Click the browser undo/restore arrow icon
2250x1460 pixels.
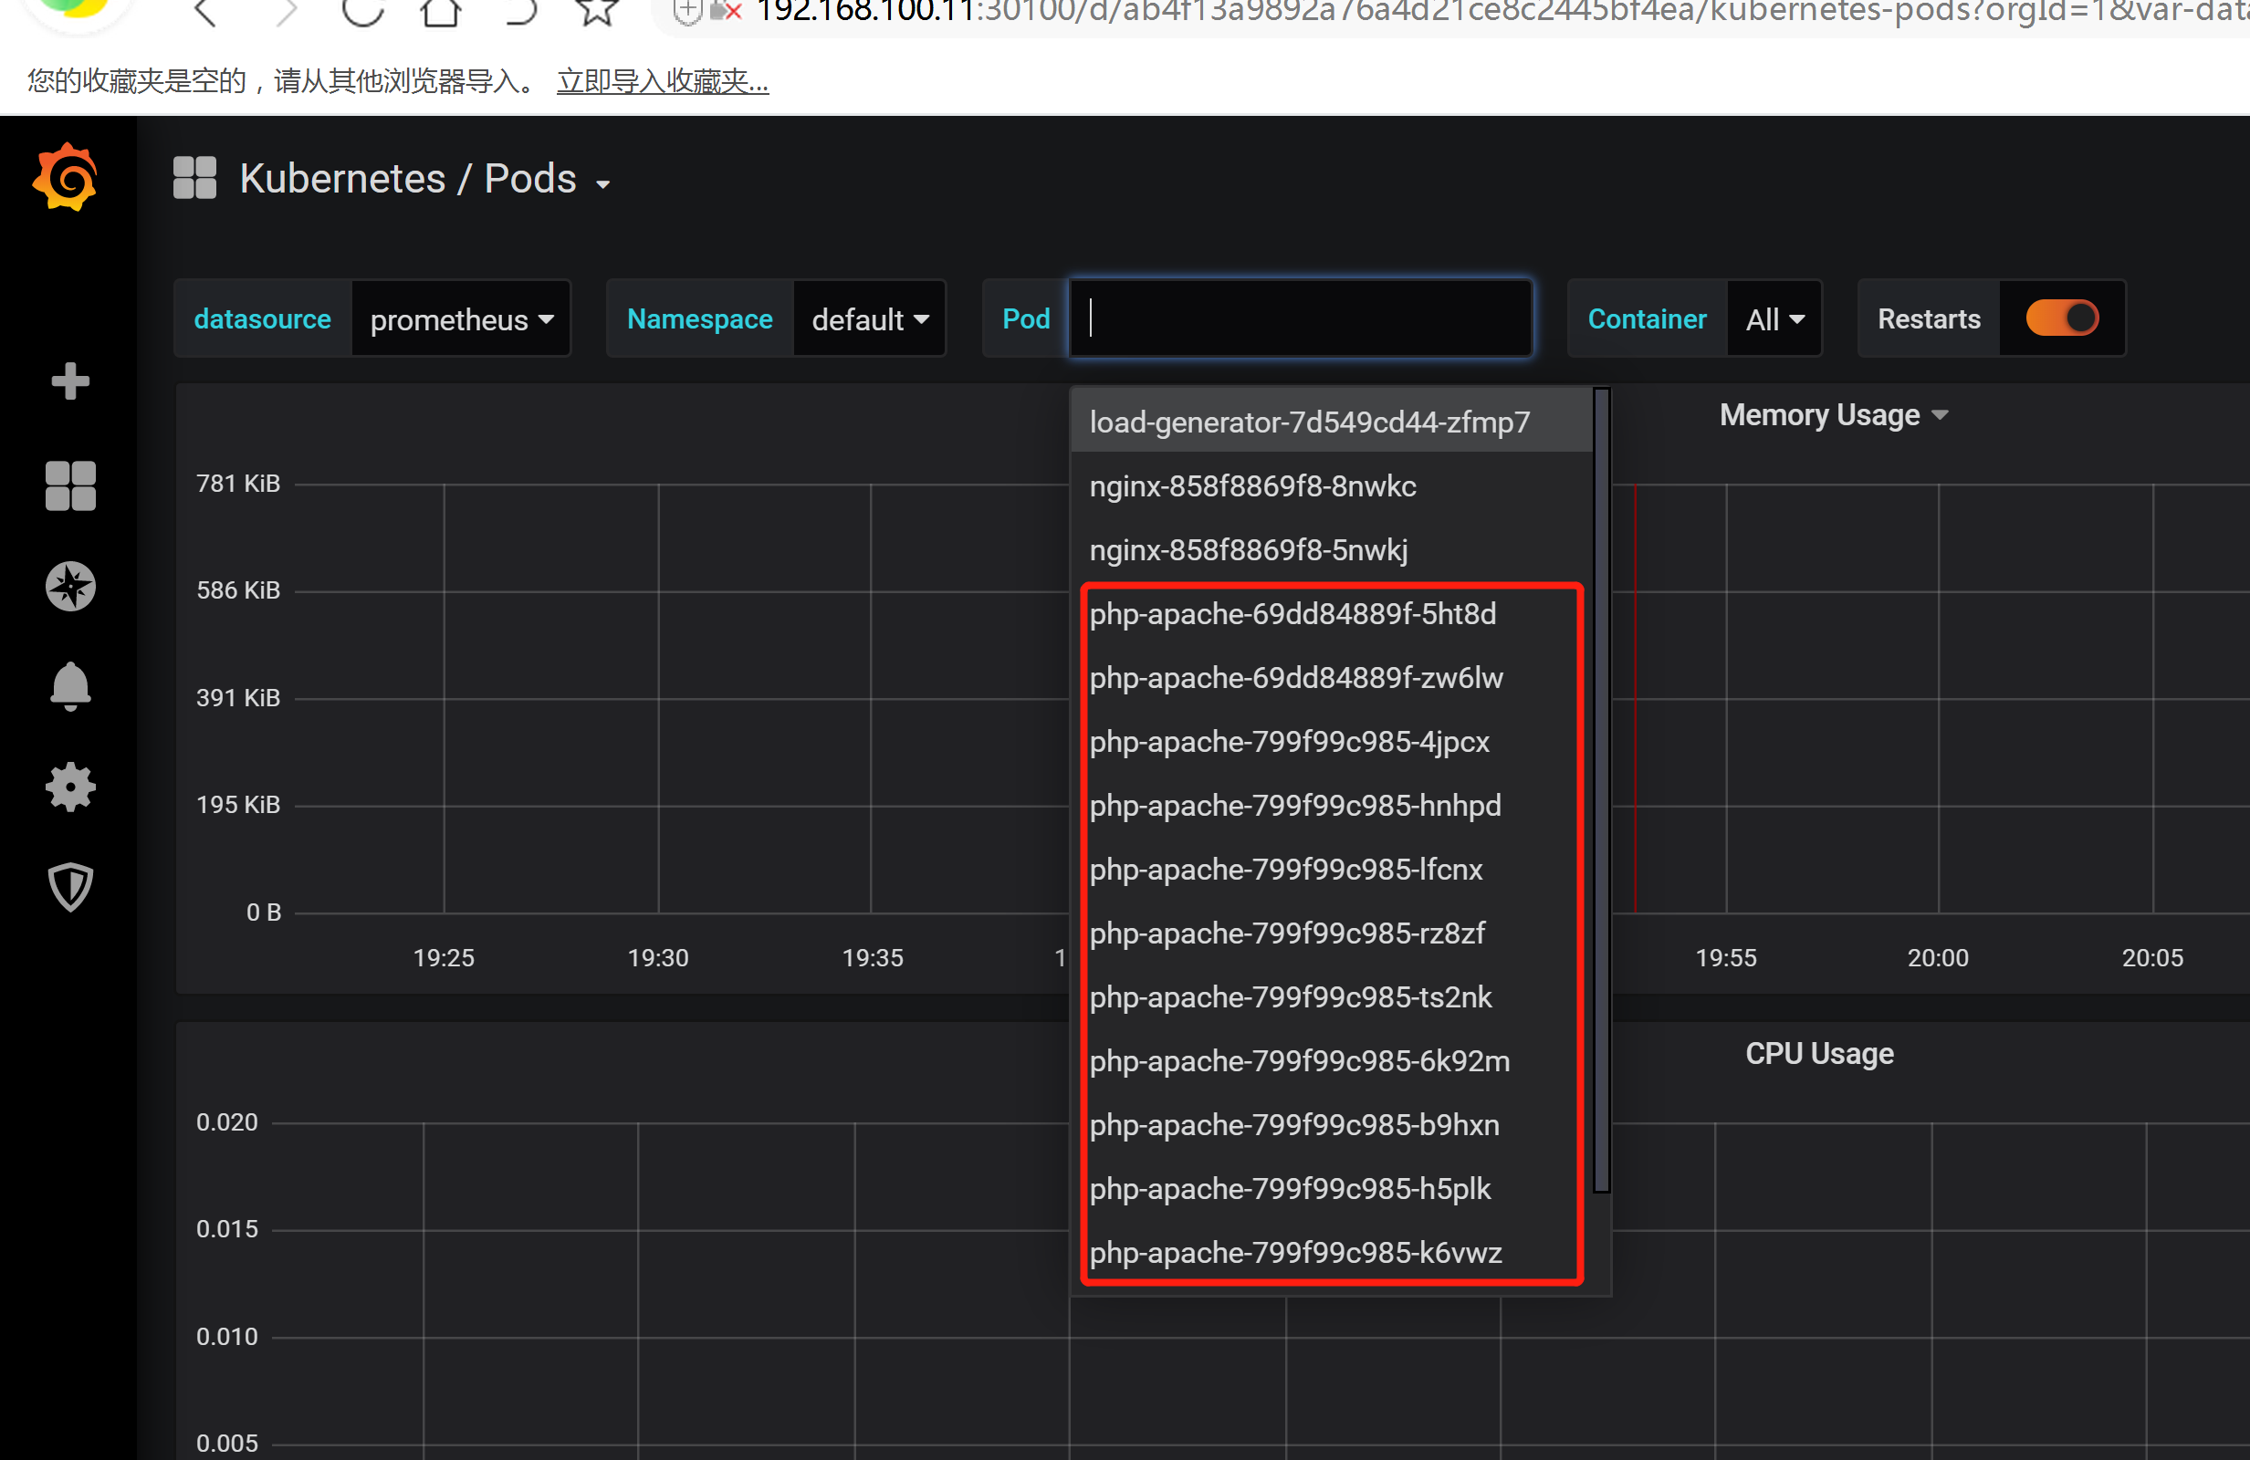tap(521, 11)
